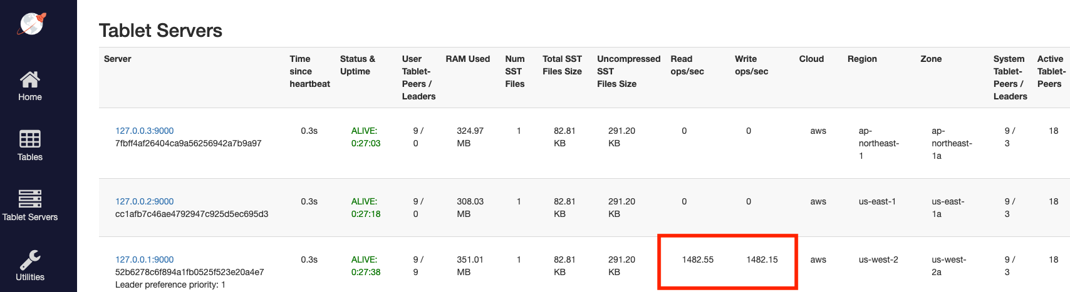
Task: Open server link 127.0.0.1:9000
Action: [144, 259]
